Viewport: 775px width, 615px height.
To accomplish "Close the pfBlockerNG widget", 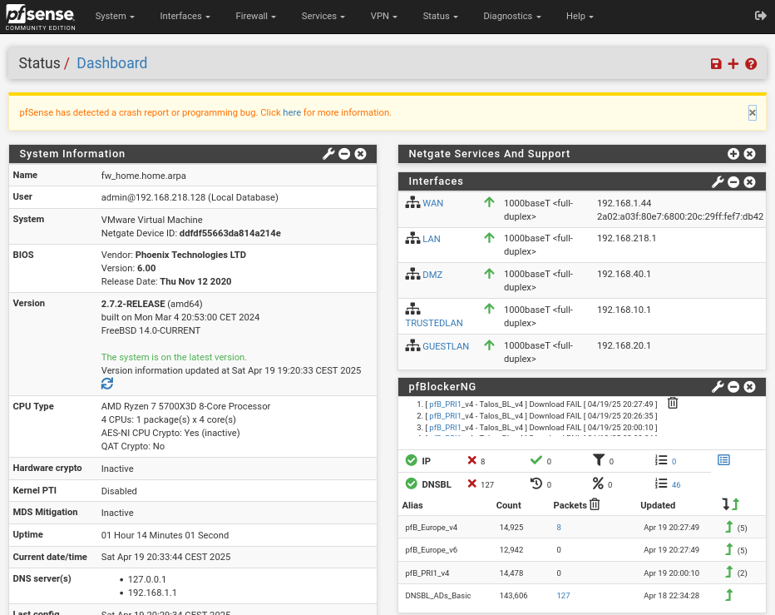I will pyautogui.click(x=750, y=387).
